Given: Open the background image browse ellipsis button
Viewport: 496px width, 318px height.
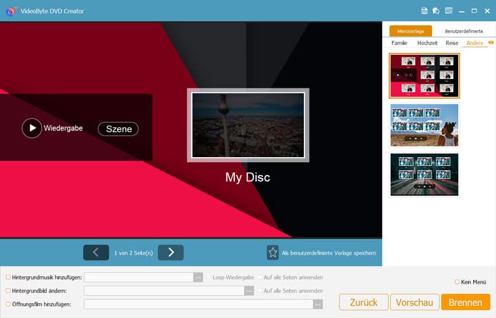Looking at the screenshot, I should (x=249, y=291).
